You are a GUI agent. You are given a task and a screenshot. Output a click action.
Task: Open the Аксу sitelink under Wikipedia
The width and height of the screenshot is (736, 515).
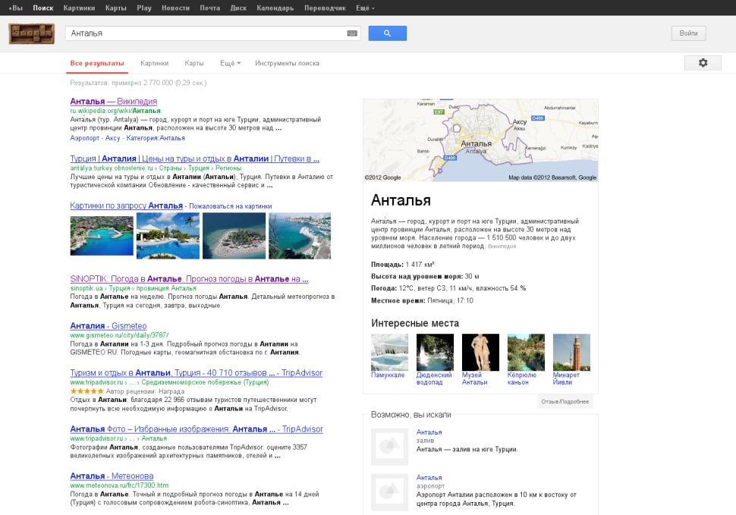[112, 138]
